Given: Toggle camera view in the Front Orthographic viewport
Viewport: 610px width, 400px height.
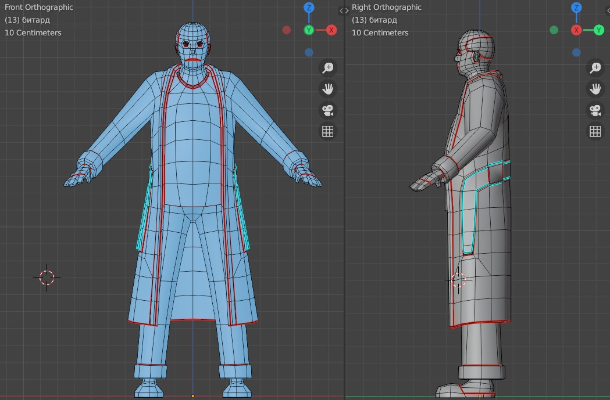Looking at the screenshot, I should pyautogui.click(x=328, y=110).
